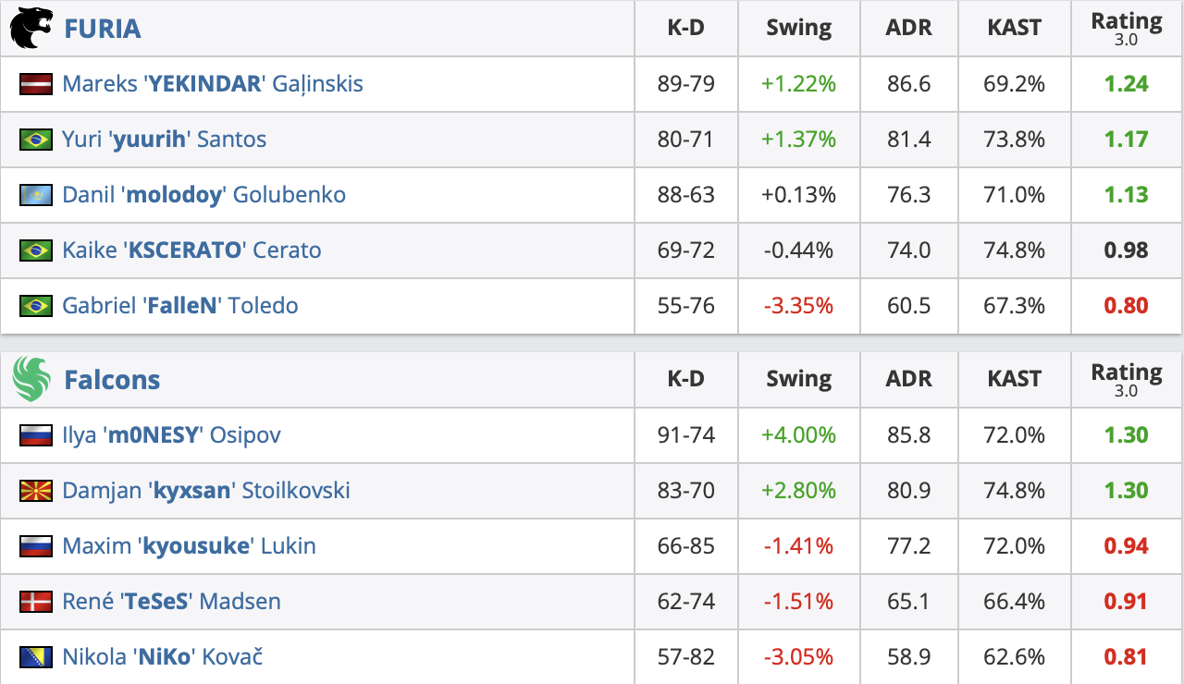Open Mareks 'YEKINDAR' Gaļinskis player profile
This screenshot has height=684, width=1184.
click(212, 84)
